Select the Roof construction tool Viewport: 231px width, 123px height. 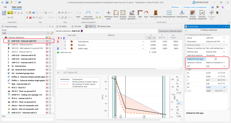(x=146, y=14)
